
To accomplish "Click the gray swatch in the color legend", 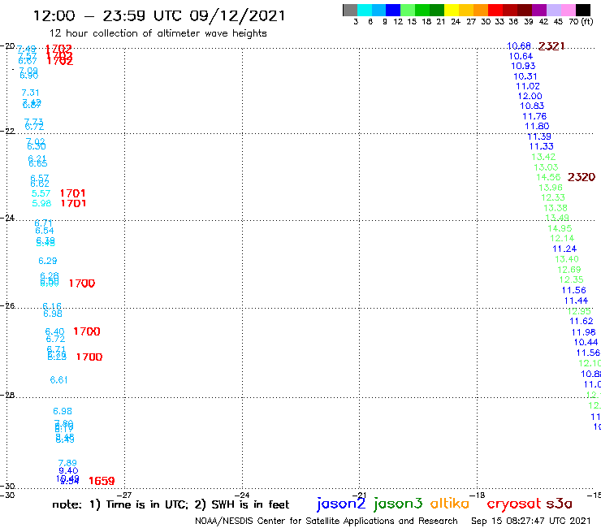I will tap(350, 10).
